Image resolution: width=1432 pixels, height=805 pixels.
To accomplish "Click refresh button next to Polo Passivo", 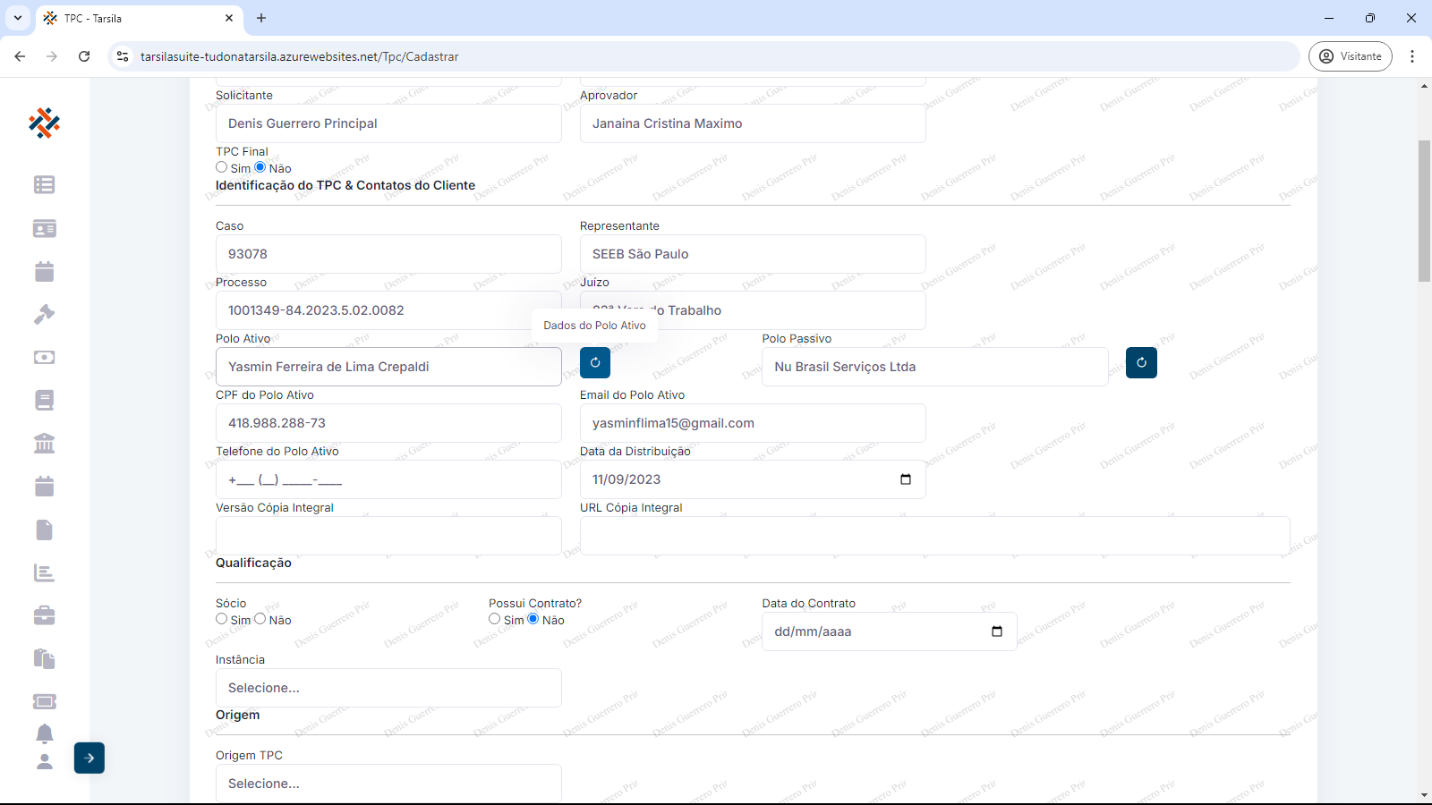I will point(1141,362).
